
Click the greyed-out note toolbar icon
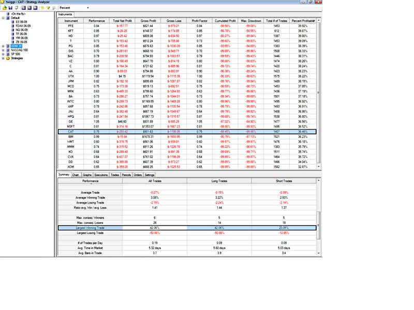pos(54,8)
